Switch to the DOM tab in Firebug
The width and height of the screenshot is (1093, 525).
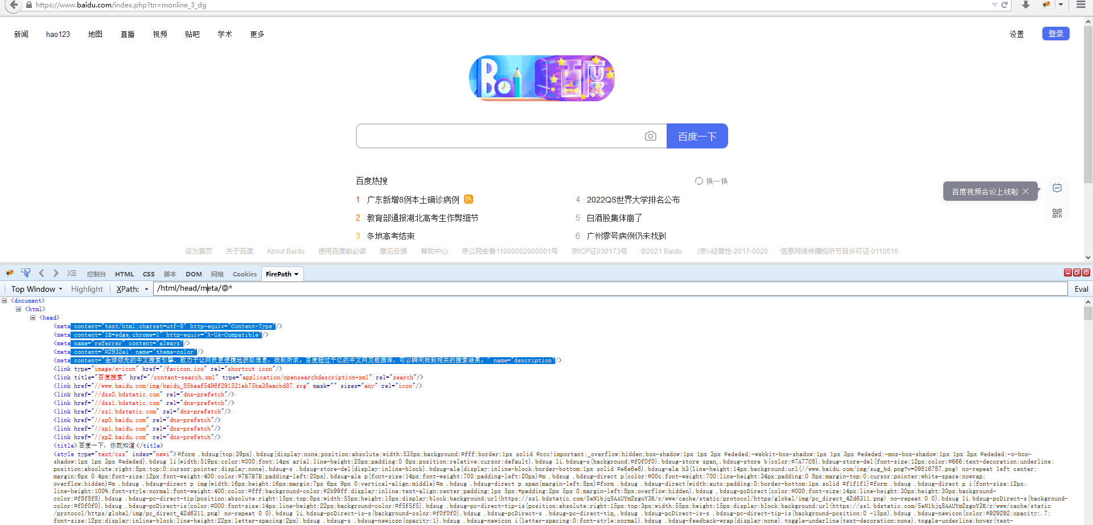click(194, 274)
